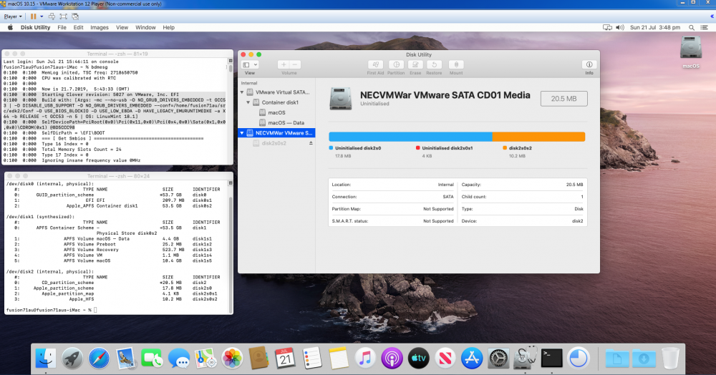Click the blue segment of partition bar
The image size is (716, 375).
(x=410, y=137)
